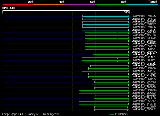
Task: Open hit UniRef100_B9SQ95
Action: pyautogui.click(x=143, y=21)
